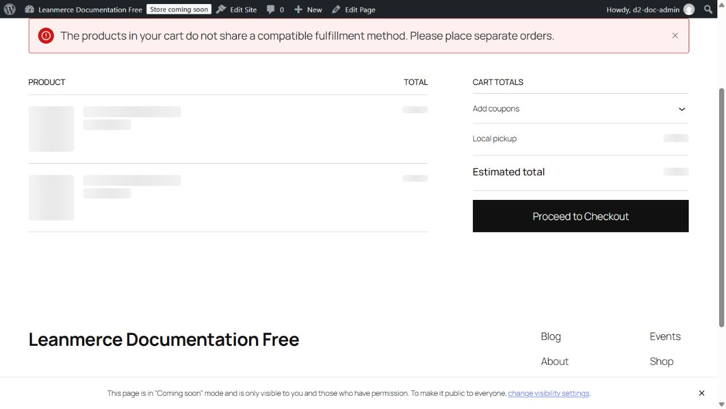Click Proceed to Checkout button
This screenshot has height=409, width=726.
580,216
